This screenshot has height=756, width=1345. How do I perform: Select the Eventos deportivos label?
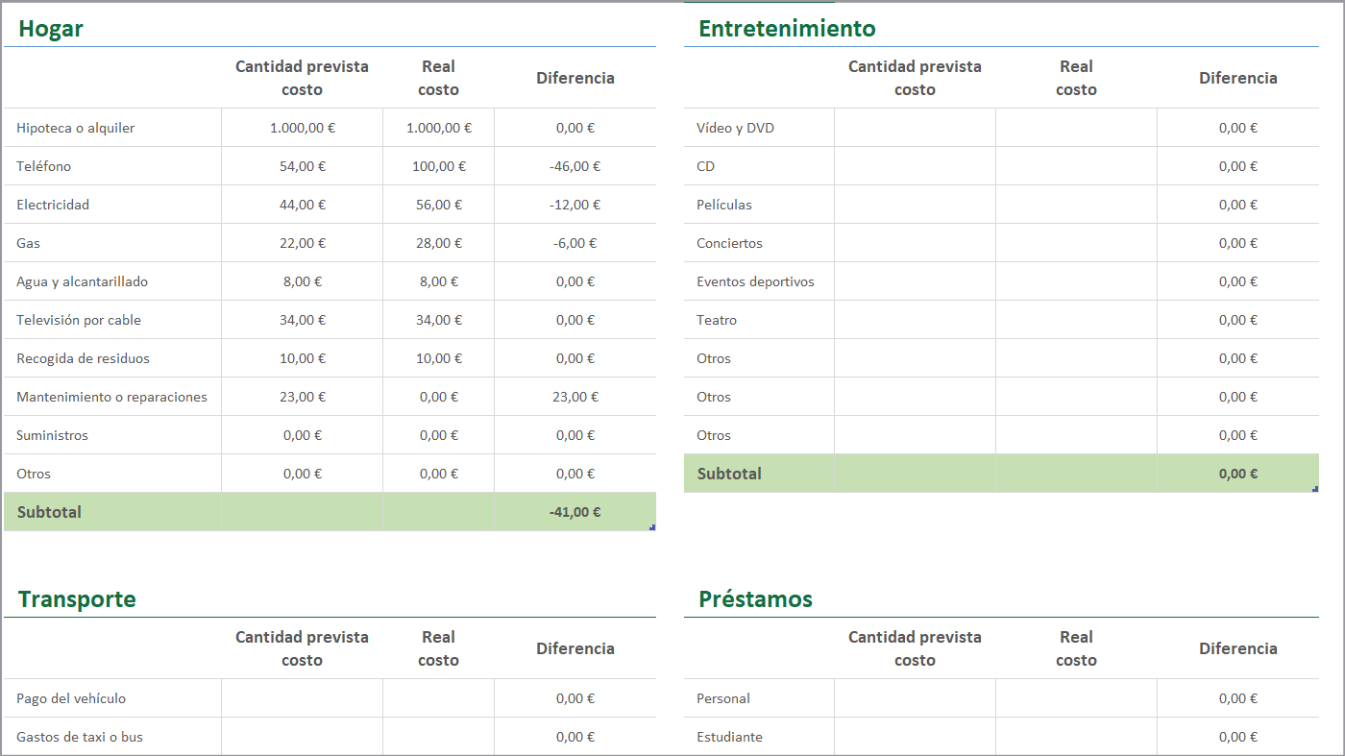click(x=755, y=281)
